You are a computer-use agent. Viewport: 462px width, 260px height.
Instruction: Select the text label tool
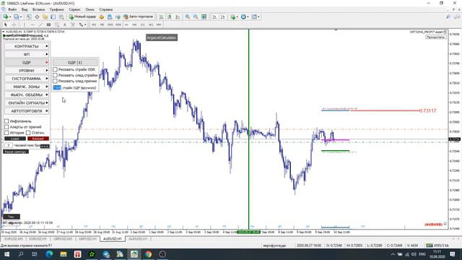73,25
